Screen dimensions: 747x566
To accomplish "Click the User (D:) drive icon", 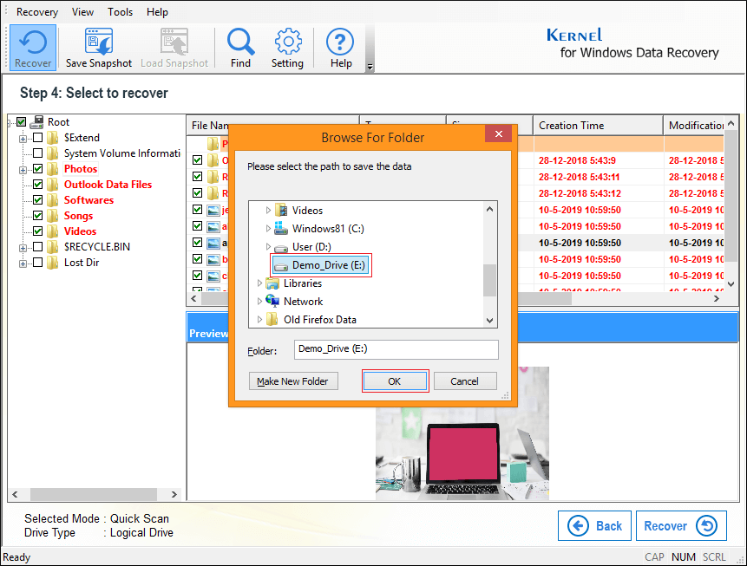I will click(x=281, y=248).
